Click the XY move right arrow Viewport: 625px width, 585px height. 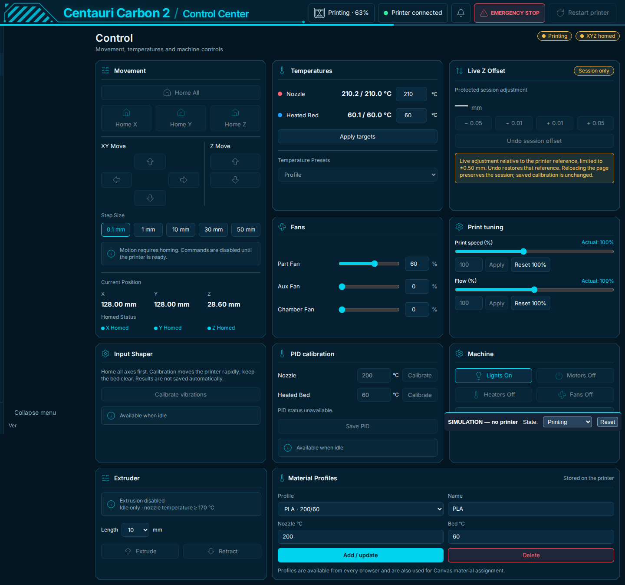tap(184, 180)
